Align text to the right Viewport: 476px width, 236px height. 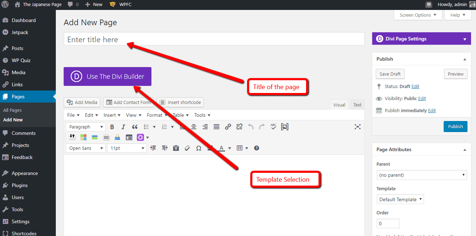pos(205,127)
